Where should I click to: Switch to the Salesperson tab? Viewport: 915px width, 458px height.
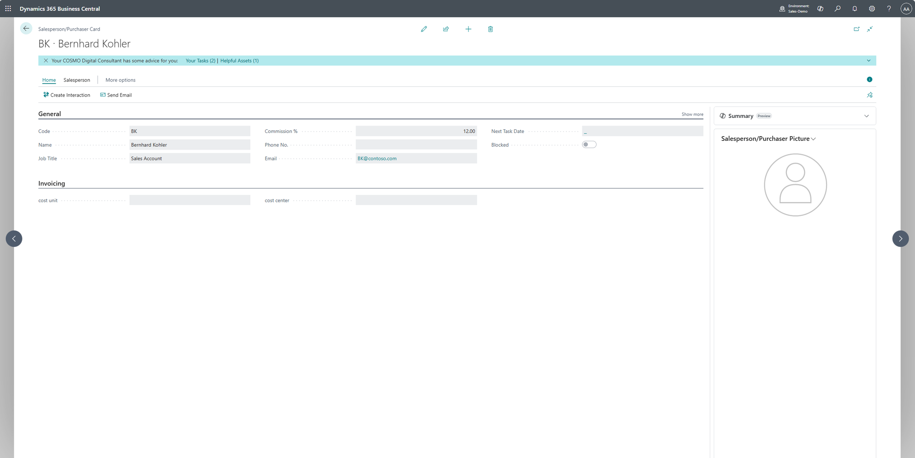(x=76, y=80)
